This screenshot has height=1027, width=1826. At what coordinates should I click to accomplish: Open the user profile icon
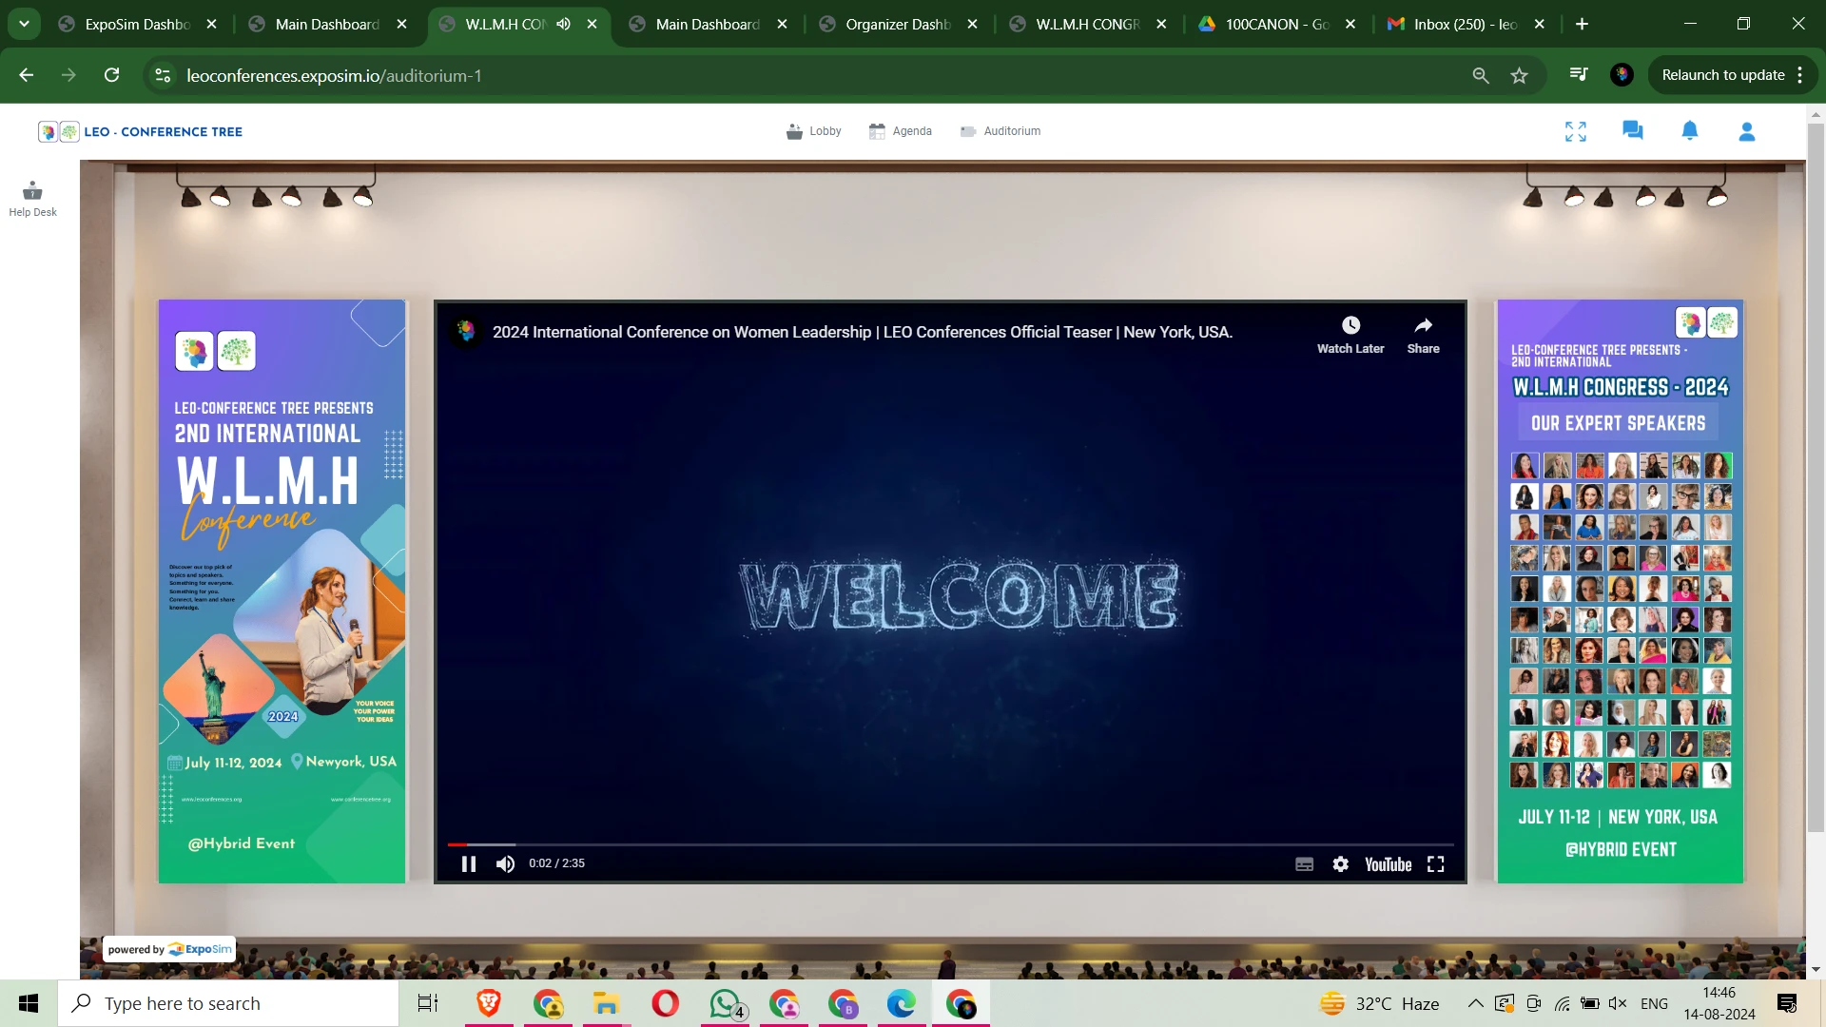(1746, 131)
